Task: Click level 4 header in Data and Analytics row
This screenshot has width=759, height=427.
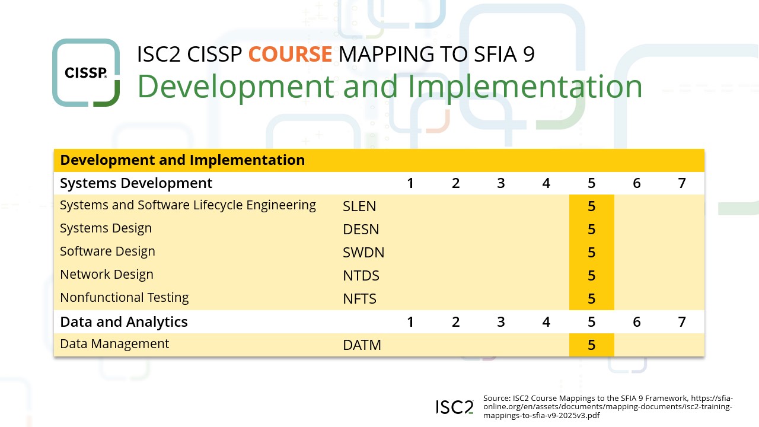Action: coord(546,322)
